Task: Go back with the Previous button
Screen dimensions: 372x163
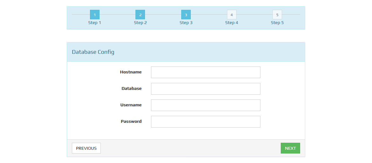Action: click(86, 148)
